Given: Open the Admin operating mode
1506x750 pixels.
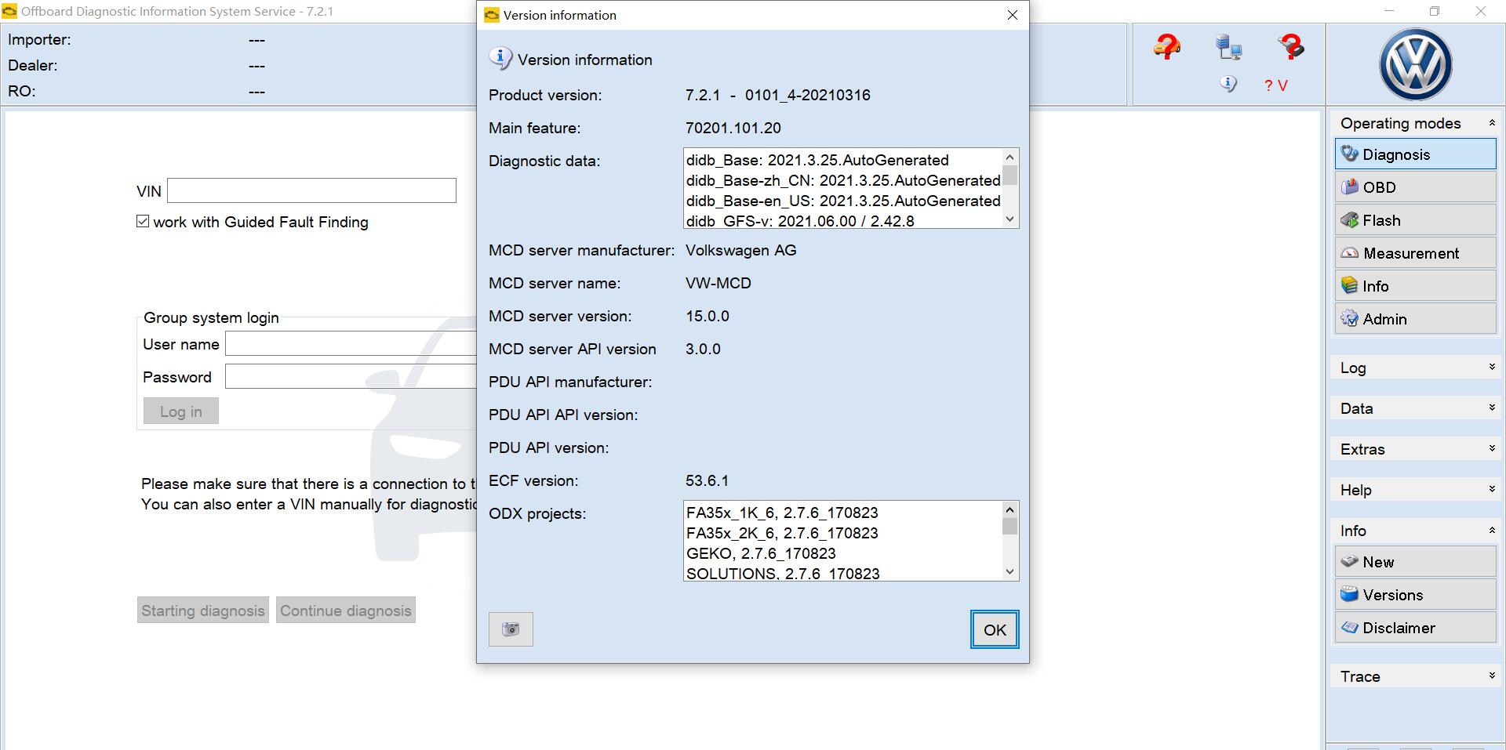Looking at the screenshot, I should (x=1416, y=318).
